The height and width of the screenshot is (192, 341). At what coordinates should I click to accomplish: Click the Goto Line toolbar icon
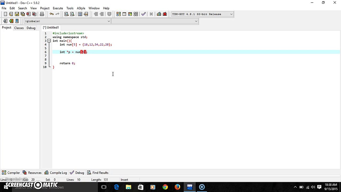(x=86, y=14)
